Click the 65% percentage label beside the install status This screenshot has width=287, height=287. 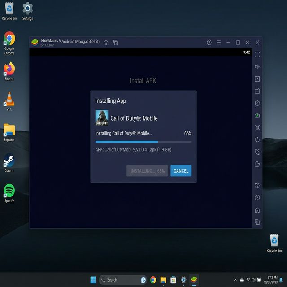click(x=188, y=133)
